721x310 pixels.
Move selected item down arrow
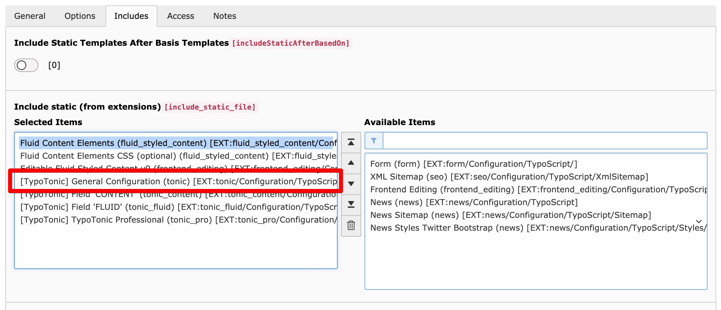click(x=351, y=184)
